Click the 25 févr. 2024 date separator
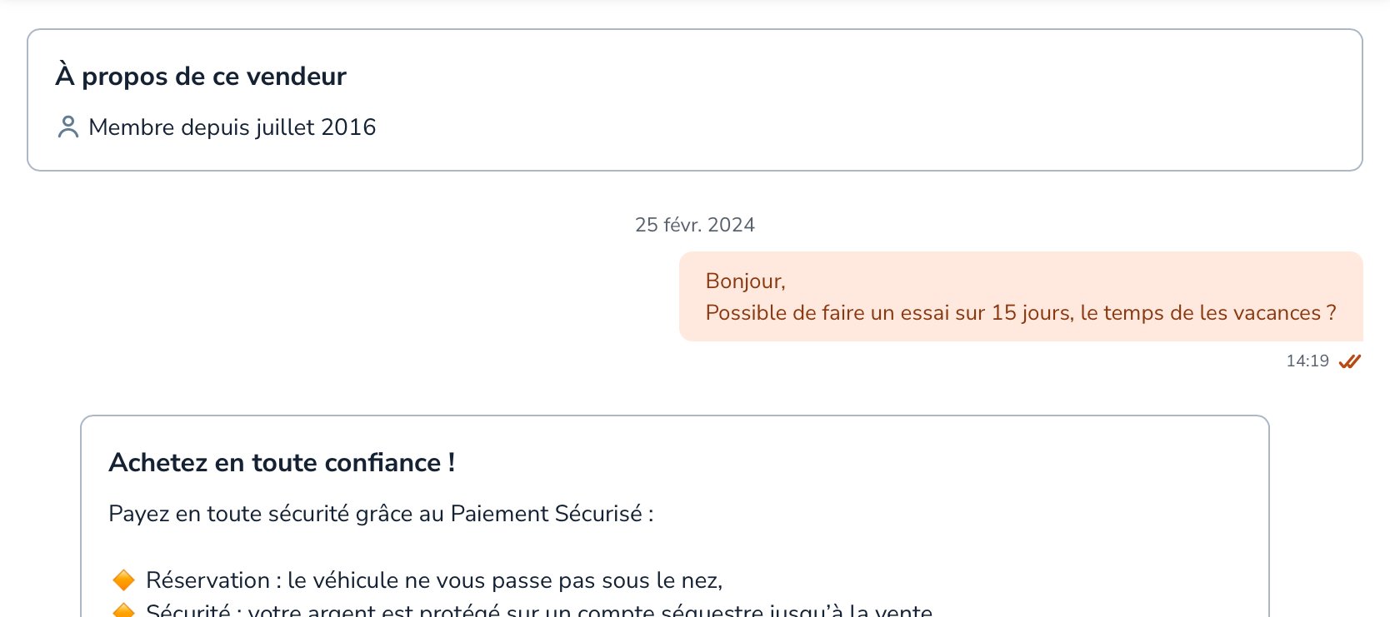Image resolution: width=1390 pixels, height=617 pixels. (695, 225)
